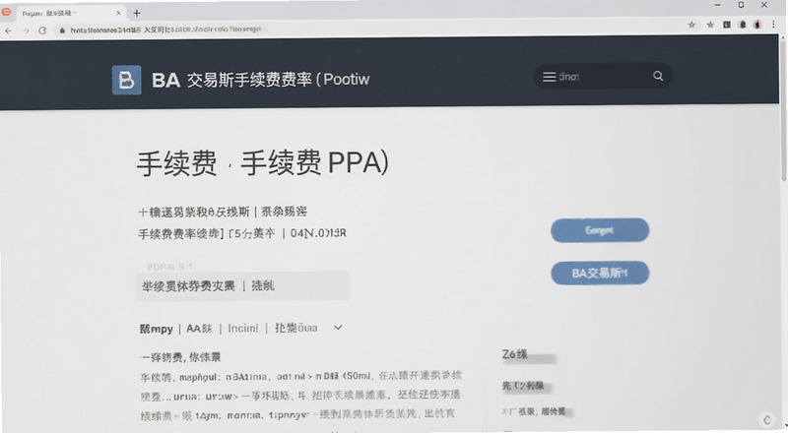This screenshot has height=433, width=788.
Task: Maximize the browser window
Action: (x=741, y=5)
